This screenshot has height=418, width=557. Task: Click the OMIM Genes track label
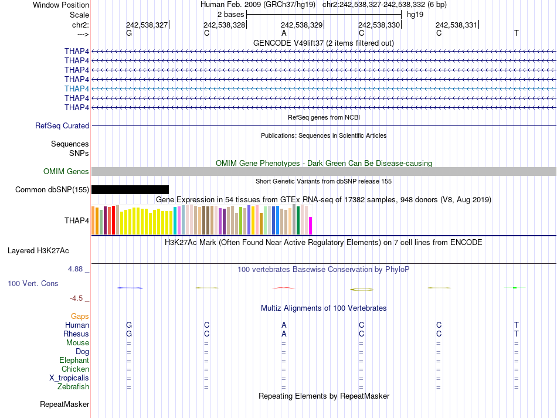(x=66, y=172)
